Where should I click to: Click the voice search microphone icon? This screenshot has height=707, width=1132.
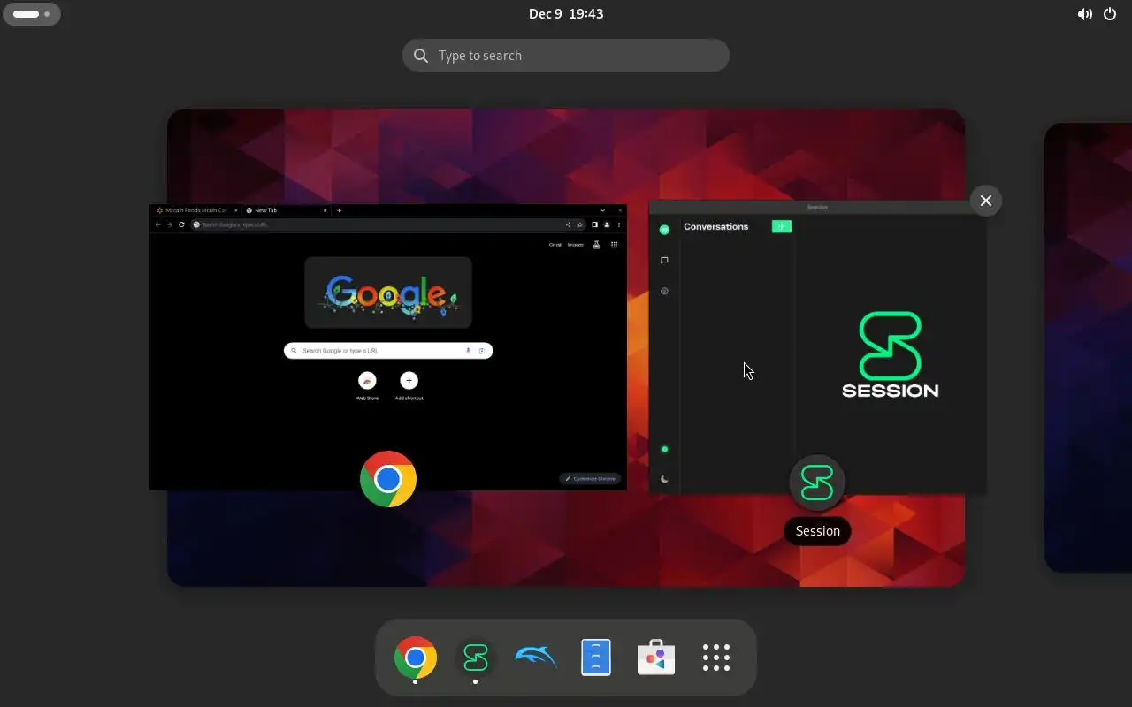468,351
